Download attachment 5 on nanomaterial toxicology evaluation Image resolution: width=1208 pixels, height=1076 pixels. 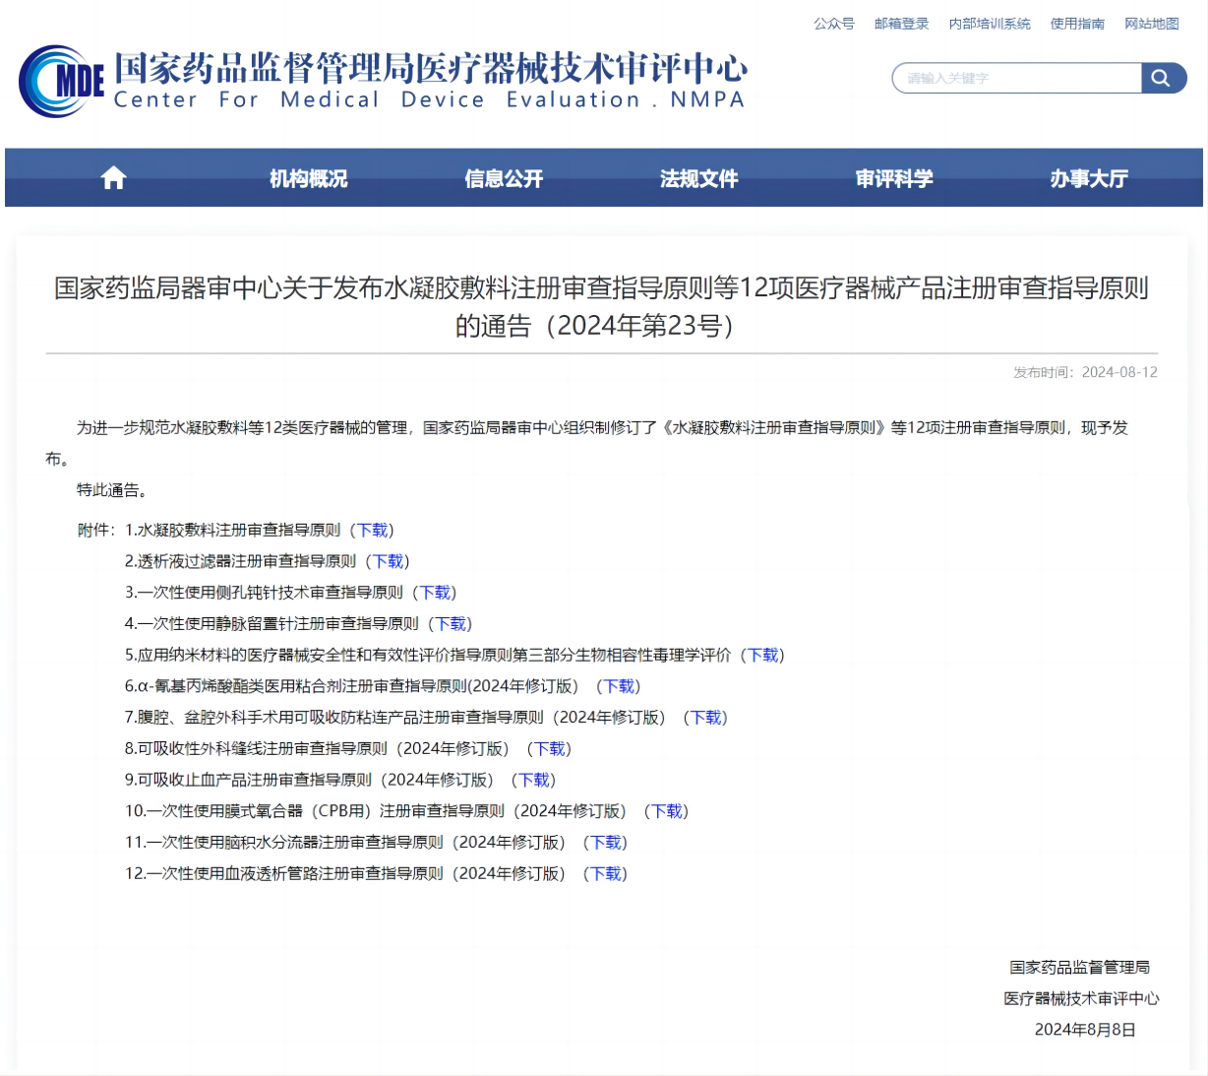click(x=762, y=655)
